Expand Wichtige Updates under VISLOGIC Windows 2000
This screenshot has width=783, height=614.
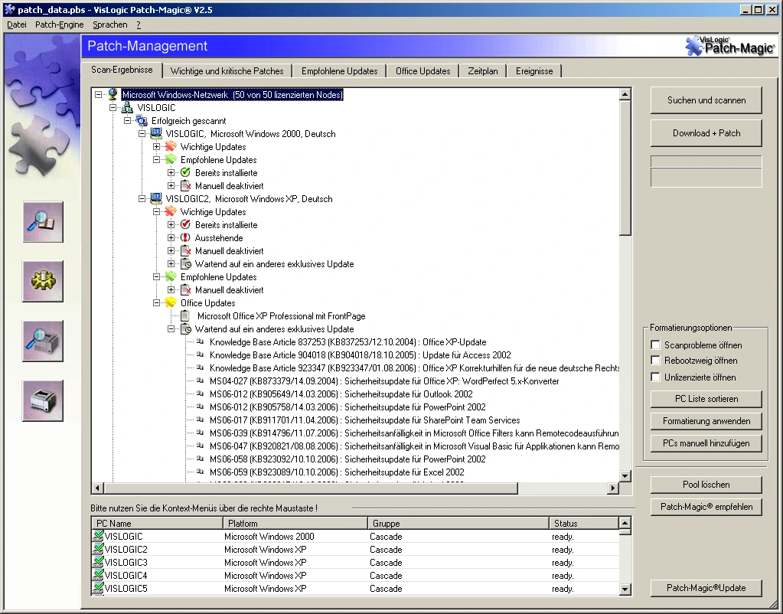pos(156,146)
